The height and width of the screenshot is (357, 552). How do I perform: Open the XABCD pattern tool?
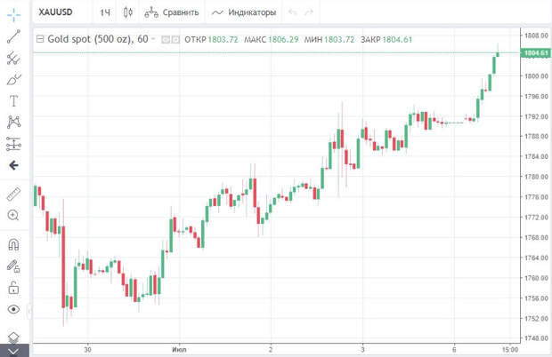[x=13, y=123]
